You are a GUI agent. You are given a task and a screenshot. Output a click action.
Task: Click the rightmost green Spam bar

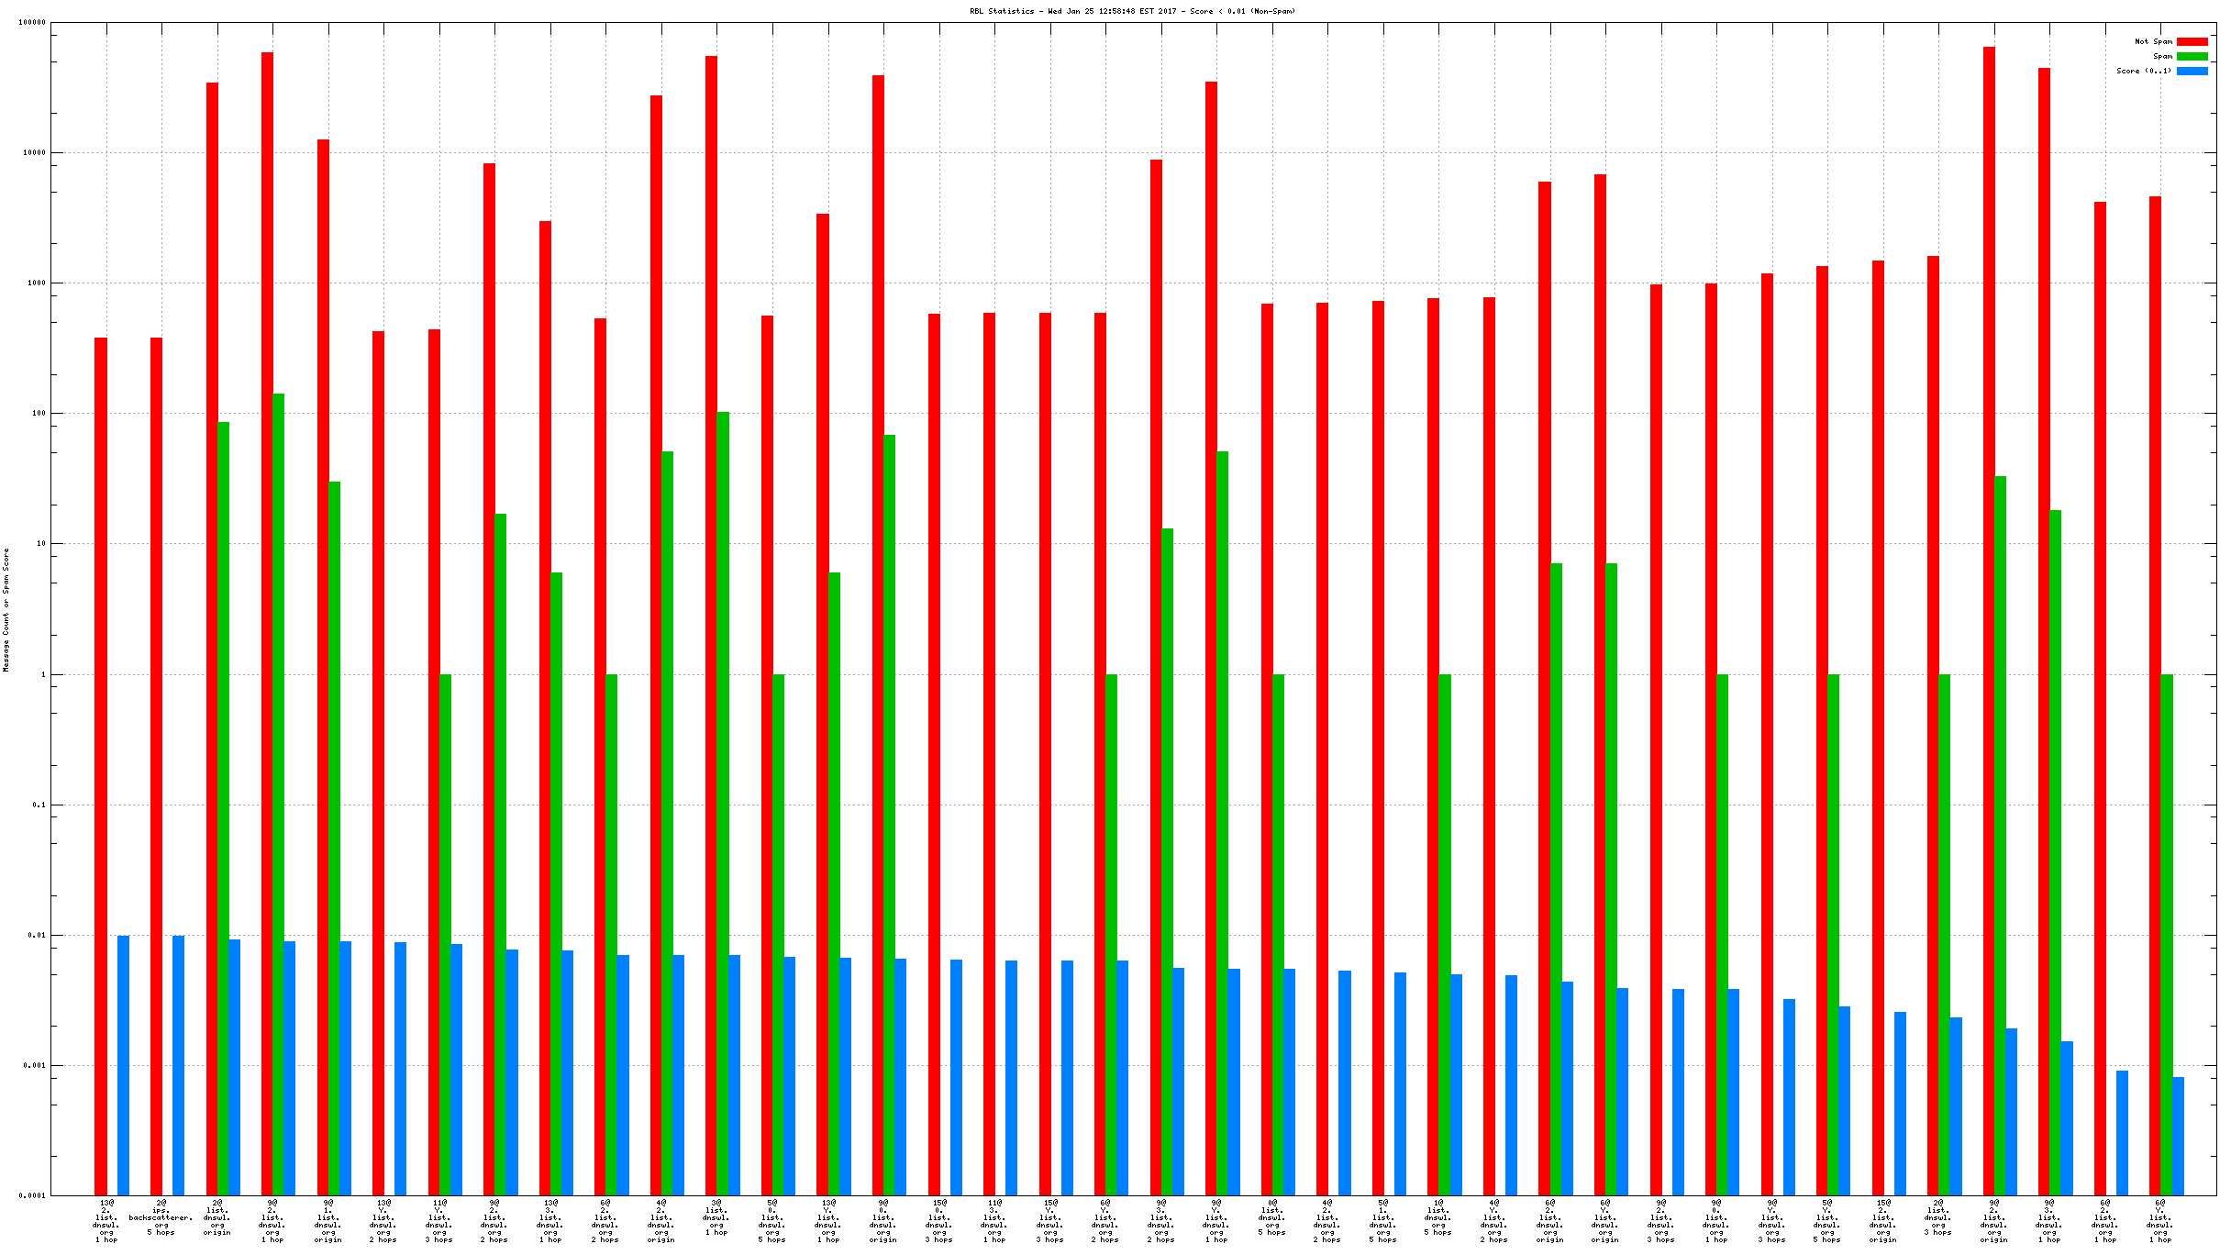pyautogui.click(x=2167, y=934)
